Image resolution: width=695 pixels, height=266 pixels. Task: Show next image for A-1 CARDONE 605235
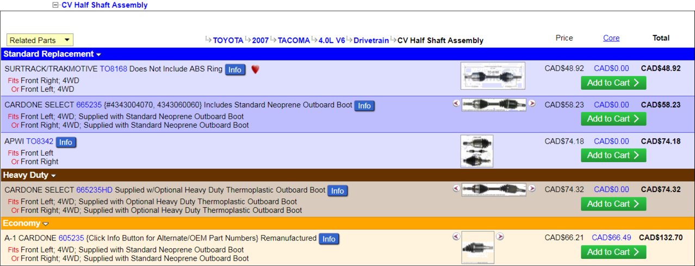click(x=500, y=237)
